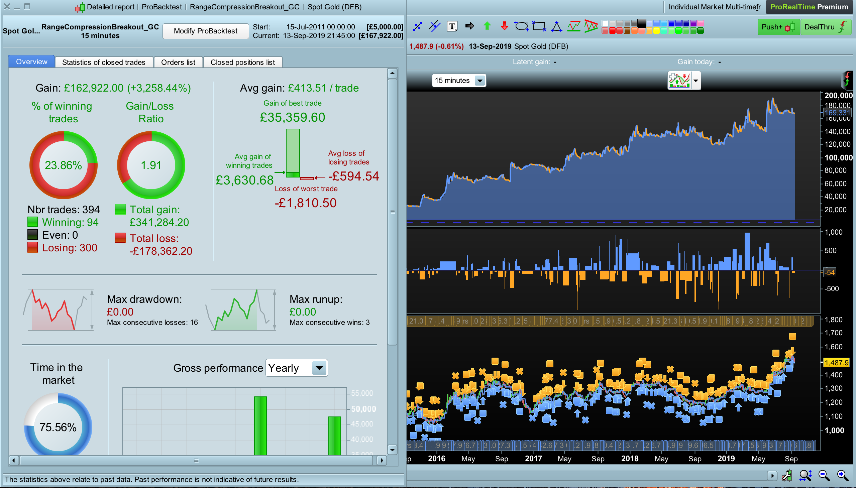Open chart settings wrench candlestick icon
This screenshot has width=856, height=488.
pos(786,475)
